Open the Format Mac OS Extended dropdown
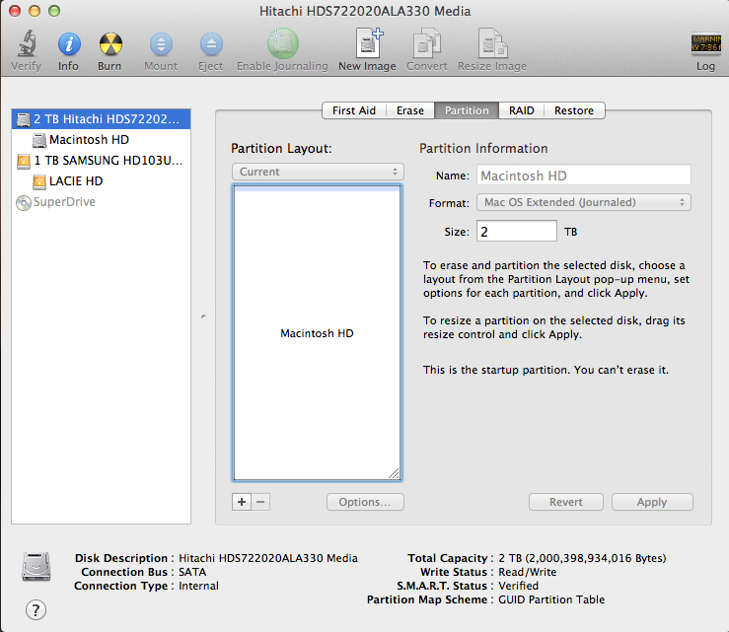Viewport: 729px width, 632px height. click(x=583, y=202)
